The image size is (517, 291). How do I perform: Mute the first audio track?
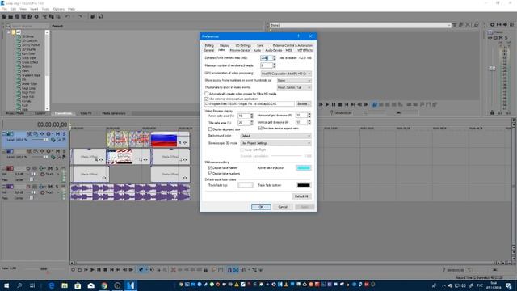click(50, 168)
